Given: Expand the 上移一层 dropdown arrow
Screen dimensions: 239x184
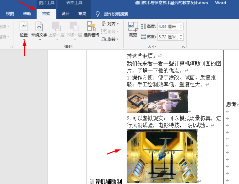Looking at the screenshot, I should coord(57,40).
